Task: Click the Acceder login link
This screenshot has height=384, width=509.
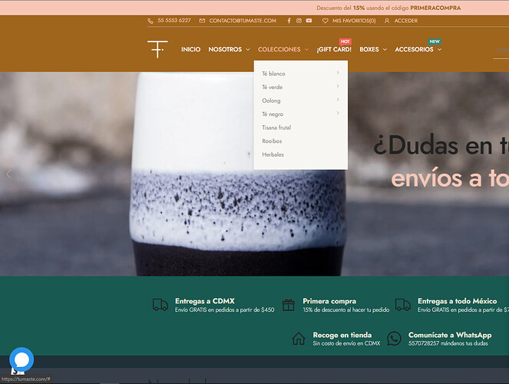Action: pyautogui.click(x=406, y=21)
